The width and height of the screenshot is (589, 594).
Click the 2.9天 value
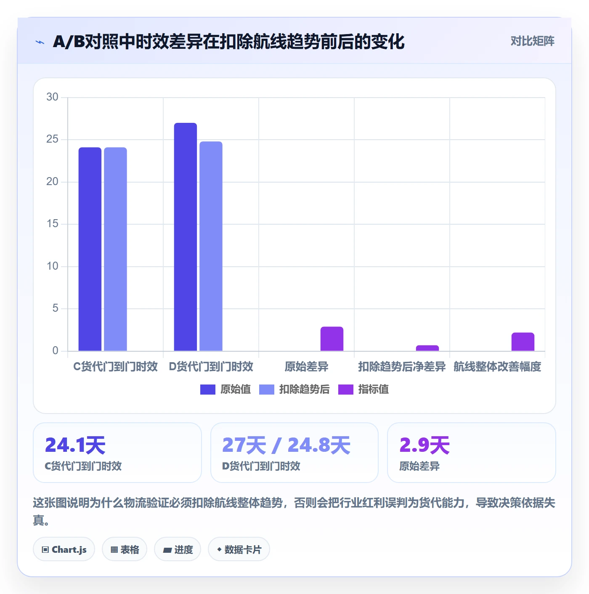pyautogui.click(x=425, y=445)
